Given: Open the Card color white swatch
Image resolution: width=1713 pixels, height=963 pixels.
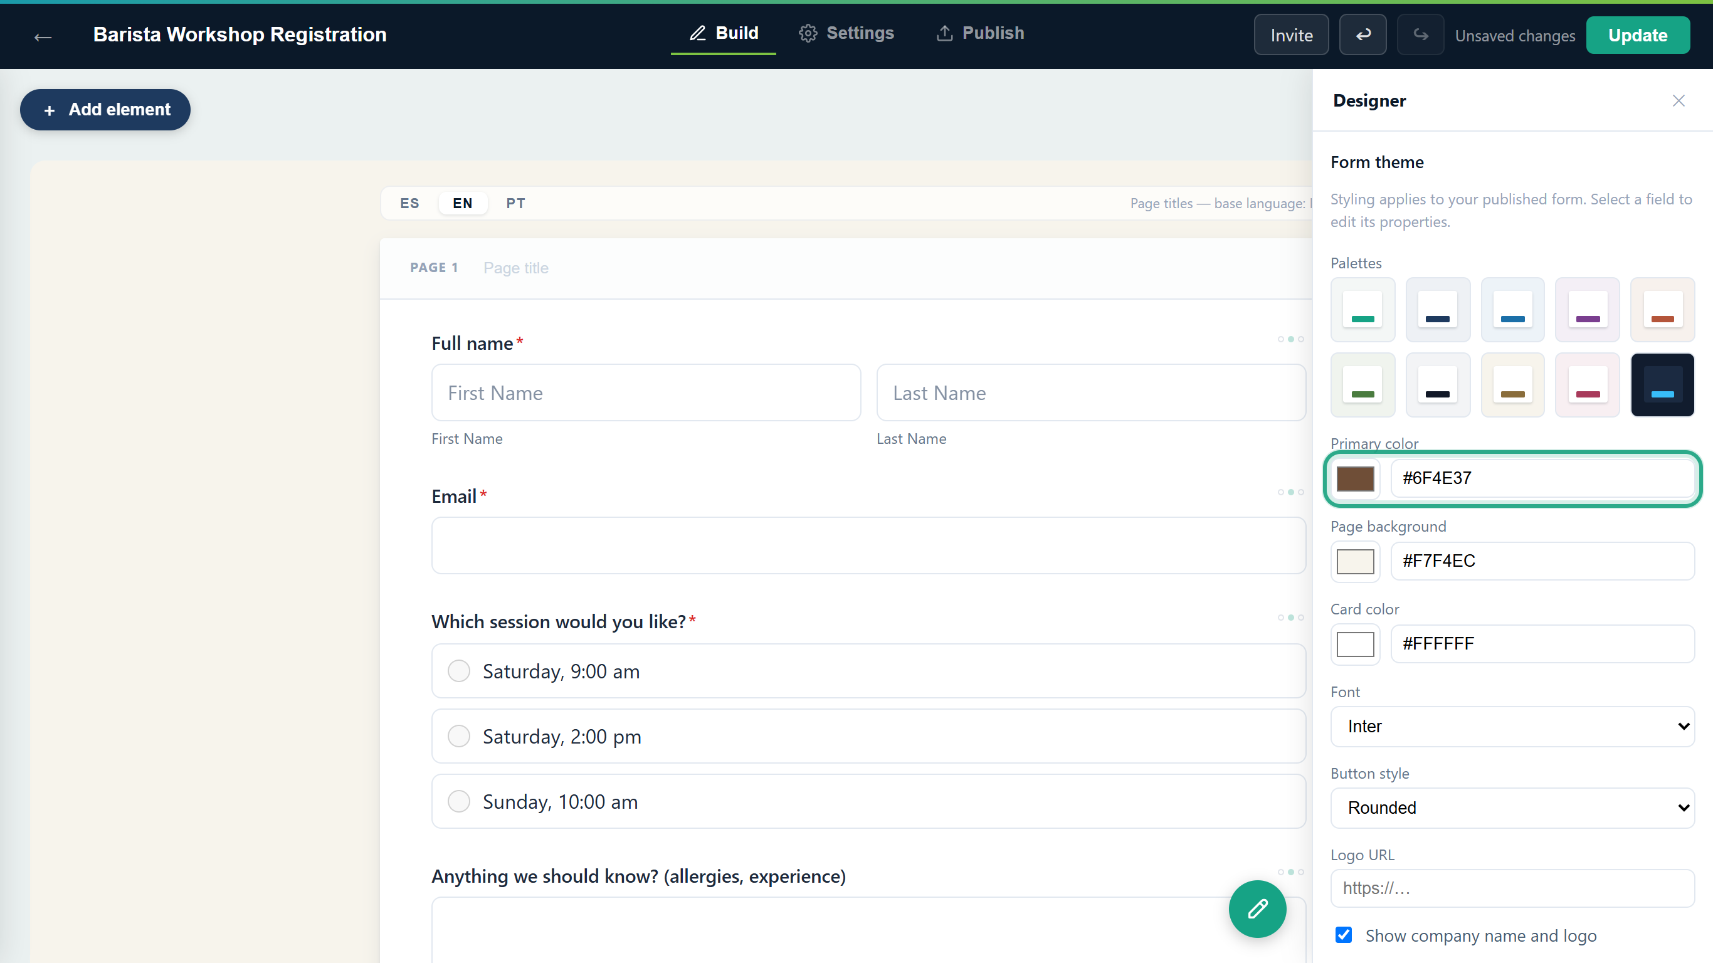Looking at the screenshot, I should click(1355, 644).
